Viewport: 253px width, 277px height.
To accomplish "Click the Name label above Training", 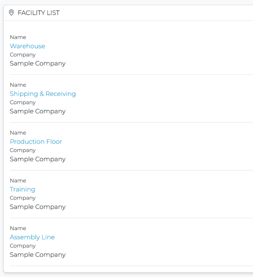I will [18, 181].
